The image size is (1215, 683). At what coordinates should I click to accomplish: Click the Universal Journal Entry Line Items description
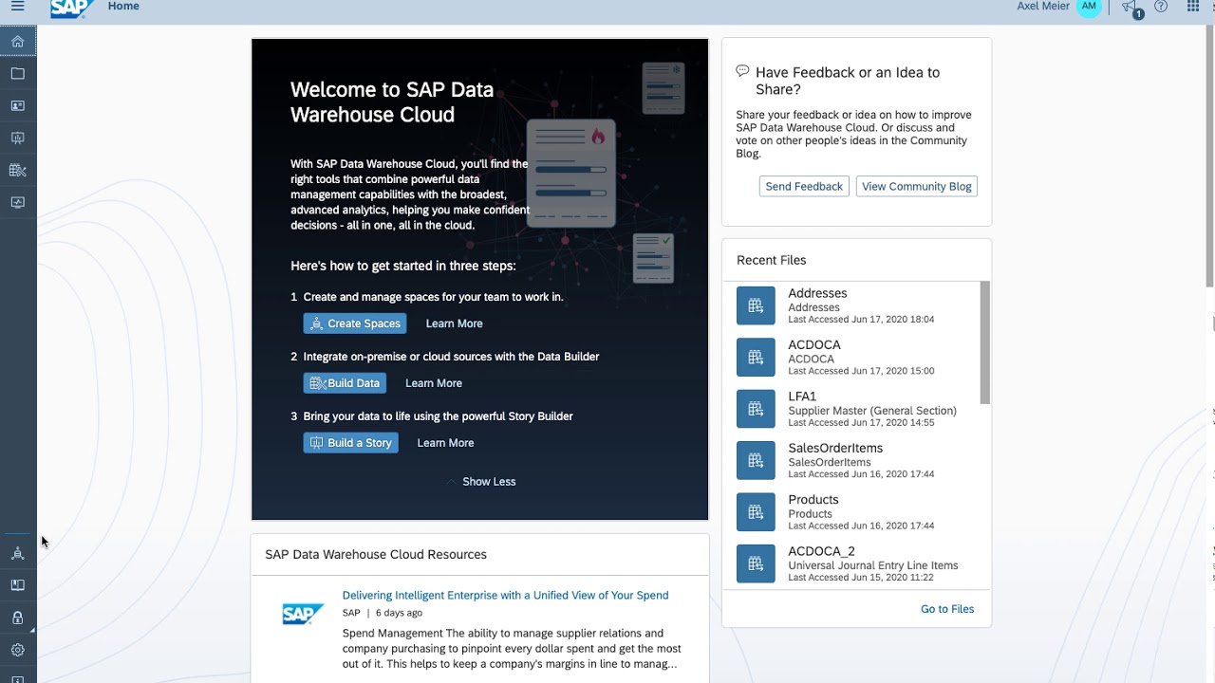point(873,565)
